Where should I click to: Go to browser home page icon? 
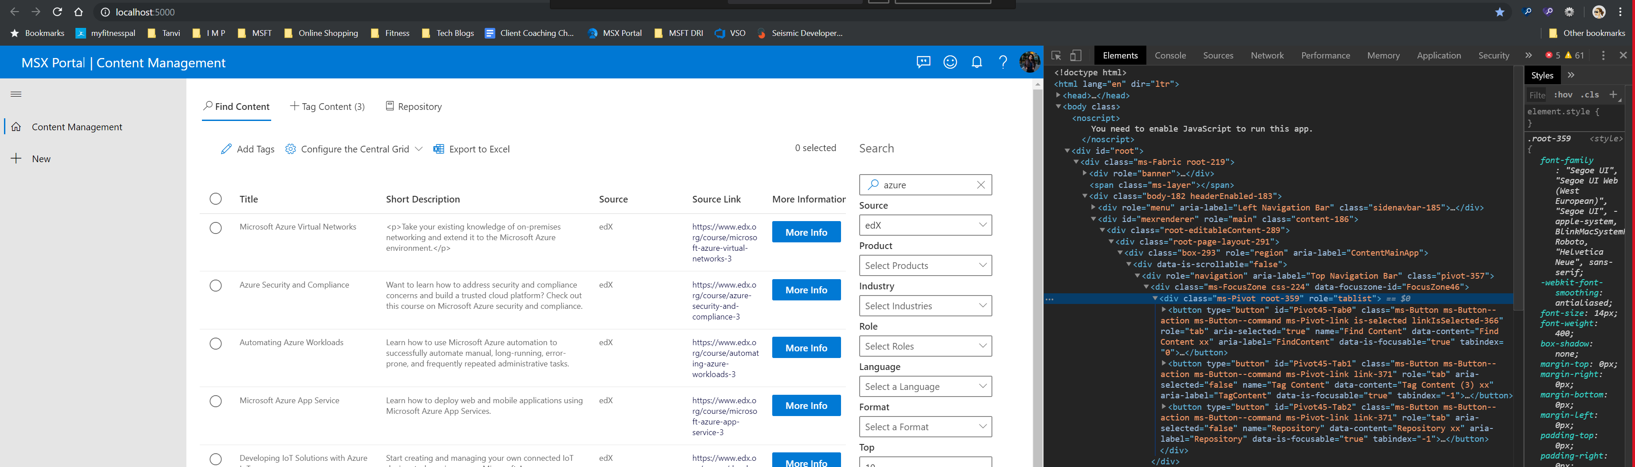(79, 12)
